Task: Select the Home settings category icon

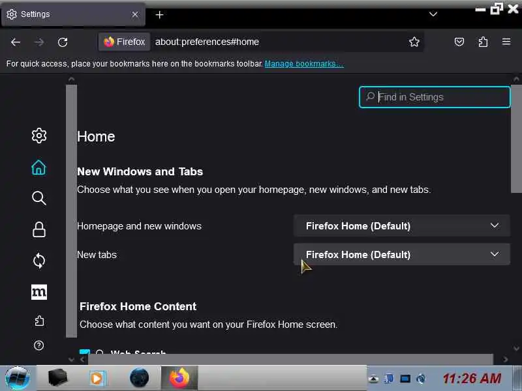Action: click(38, 167)
